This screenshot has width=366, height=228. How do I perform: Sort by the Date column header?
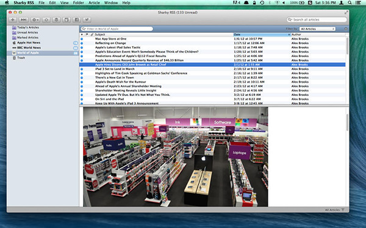262,35
